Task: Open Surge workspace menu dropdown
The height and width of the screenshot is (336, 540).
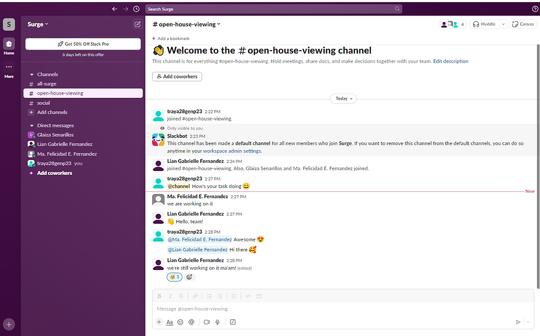Action: [38, 24]
